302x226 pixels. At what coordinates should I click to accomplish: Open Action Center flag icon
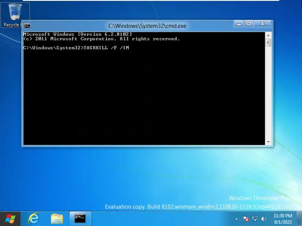246,219
